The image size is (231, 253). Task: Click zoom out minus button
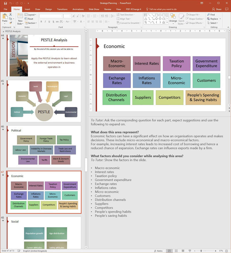pyautogui.click(x=195, y=251)
